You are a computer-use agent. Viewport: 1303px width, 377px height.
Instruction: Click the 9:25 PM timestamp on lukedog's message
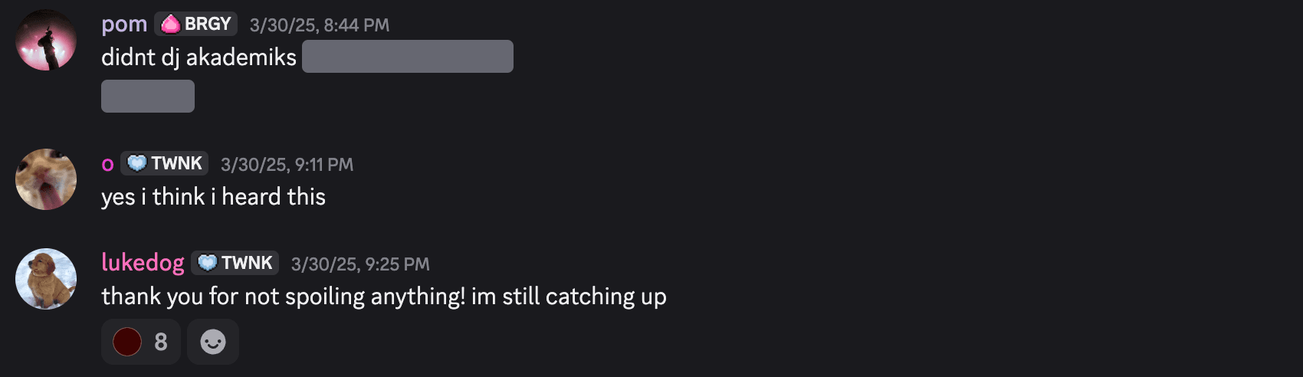(x=360, y=264)
